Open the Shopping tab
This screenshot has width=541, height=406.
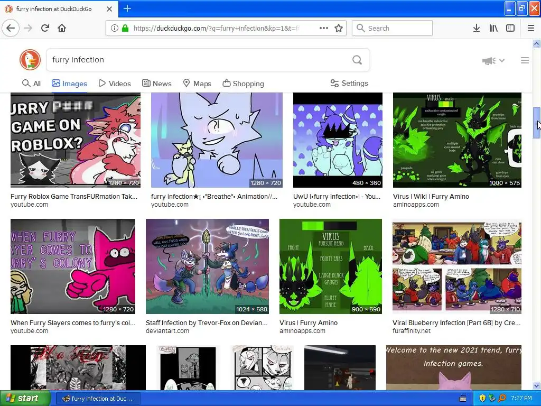coord(243,84)
